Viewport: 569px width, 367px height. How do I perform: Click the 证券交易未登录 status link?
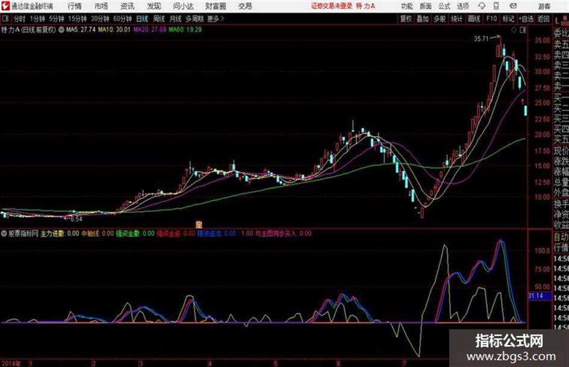pos(332,6)
